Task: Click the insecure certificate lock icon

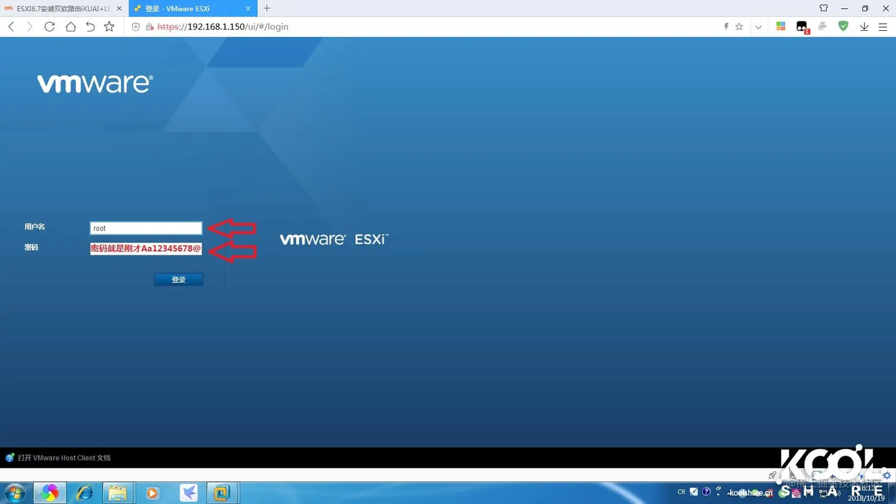Action: (150, 27)
